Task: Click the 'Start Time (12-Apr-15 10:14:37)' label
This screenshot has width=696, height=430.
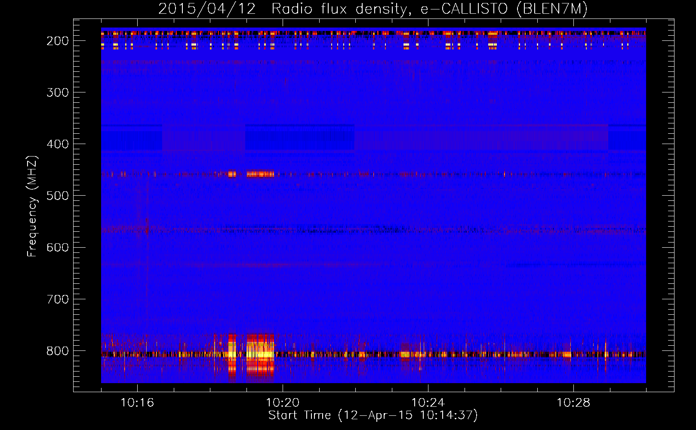Action: (x=373, y=415)
